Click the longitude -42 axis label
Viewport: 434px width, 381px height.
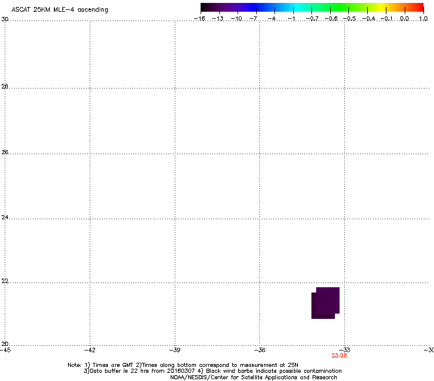click(x=90, y=350)
